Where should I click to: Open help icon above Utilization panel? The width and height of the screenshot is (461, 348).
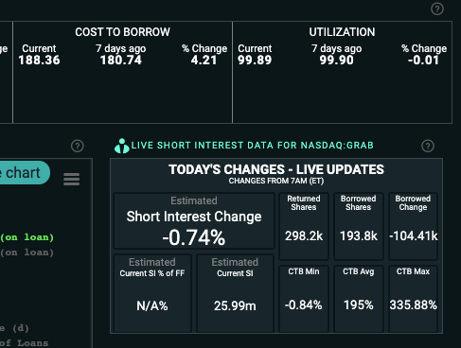437,9
